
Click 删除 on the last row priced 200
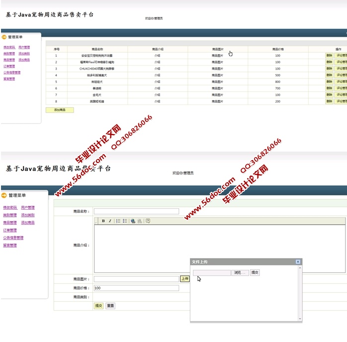click(329, 101)
